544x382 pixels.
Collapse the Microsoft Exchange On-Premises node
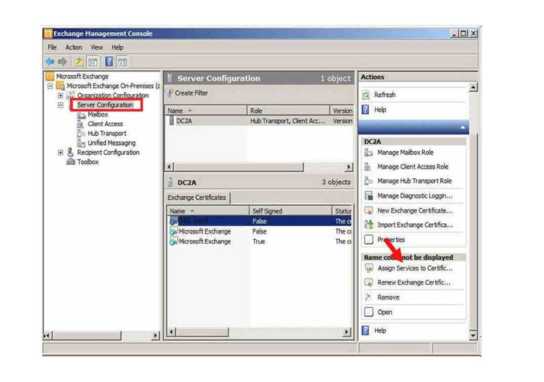[x=51, y=86]
